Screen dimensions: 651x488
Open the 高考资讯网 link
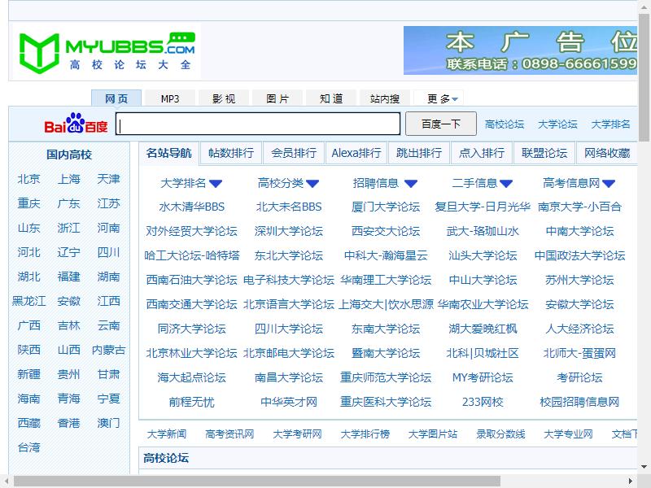click(229, 434)
